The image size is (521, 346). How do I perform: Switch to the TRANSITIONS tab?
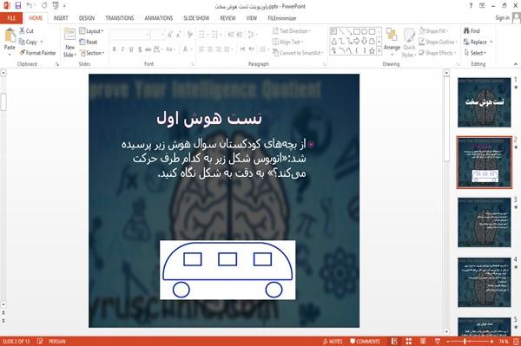click(120, 18)
